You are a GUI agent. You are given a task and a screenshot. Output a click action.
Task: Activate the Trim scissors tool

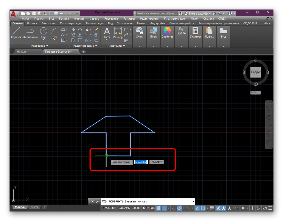[87, 29]
